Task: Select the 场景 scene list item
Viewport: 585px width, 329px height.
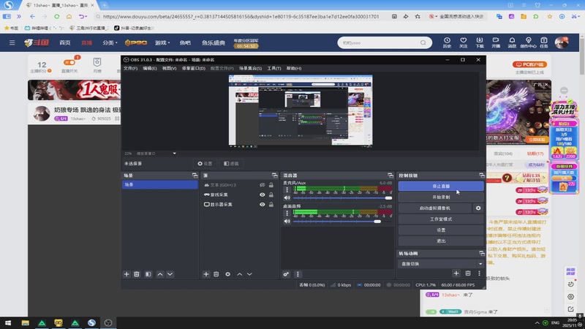Action: 159,185
